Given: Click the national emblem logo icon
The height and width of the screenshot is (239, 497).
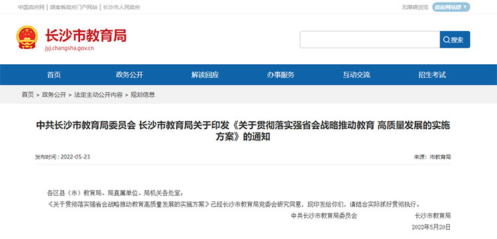Looking at the screenshot, I should pyautogui.click(x=27, y=37).
